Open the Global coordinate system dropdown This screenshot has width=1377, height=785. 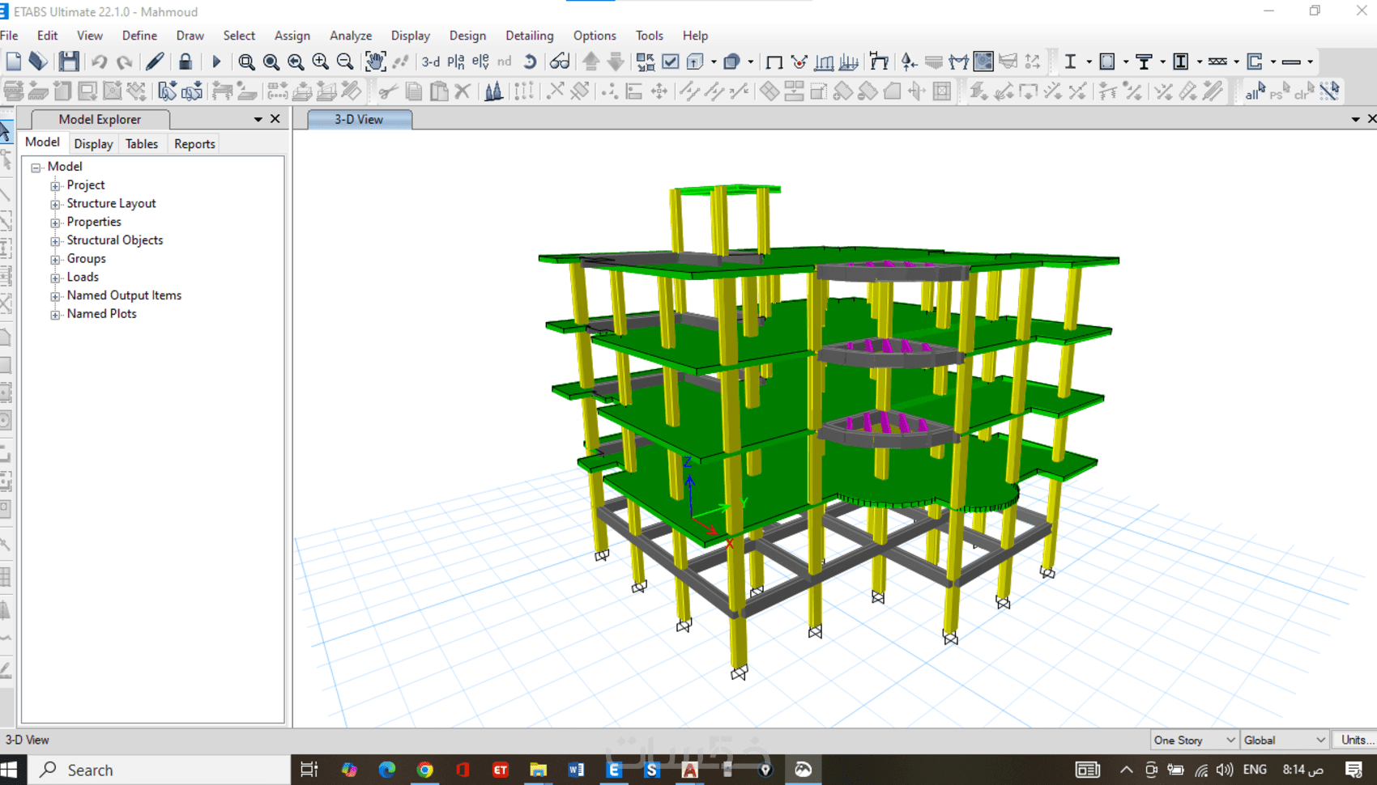coord(1285,740)
